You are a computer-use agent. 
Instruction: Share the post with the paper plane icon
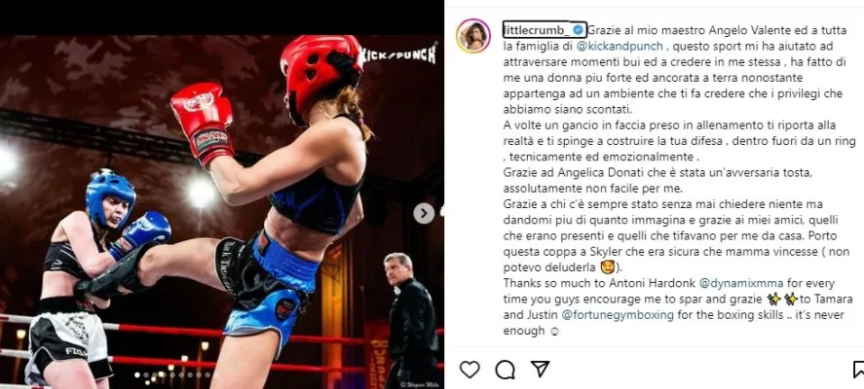[x=540, y=370]
